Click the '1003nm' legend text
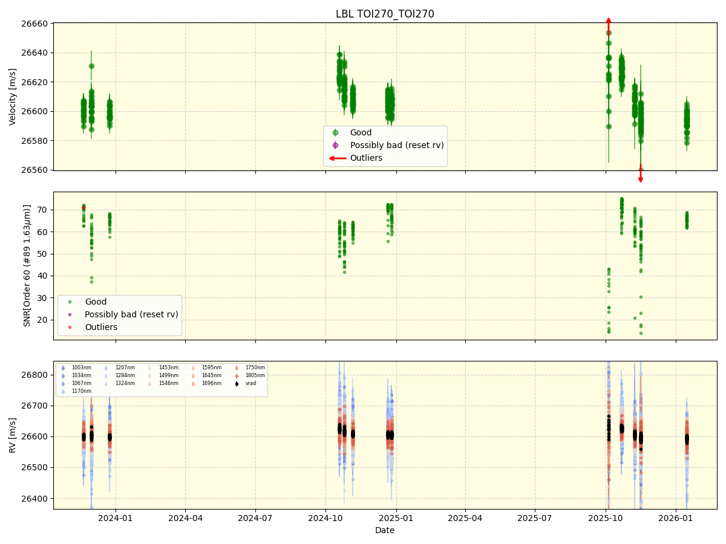 (81, 368)
